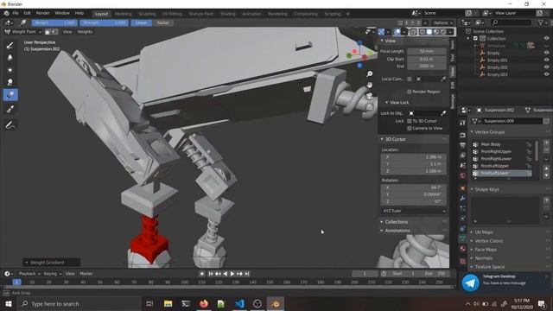Click the Focal Length value field
553x311 pixels.
(x=426, y=52)
